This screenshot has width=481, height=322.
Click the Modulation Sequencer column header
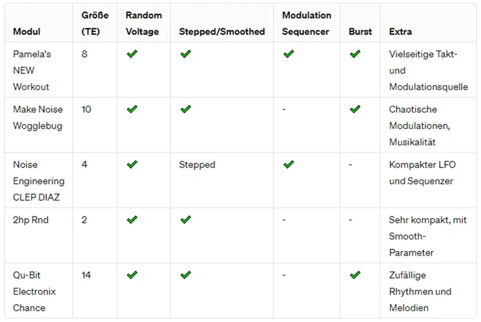tap(307, 23)
